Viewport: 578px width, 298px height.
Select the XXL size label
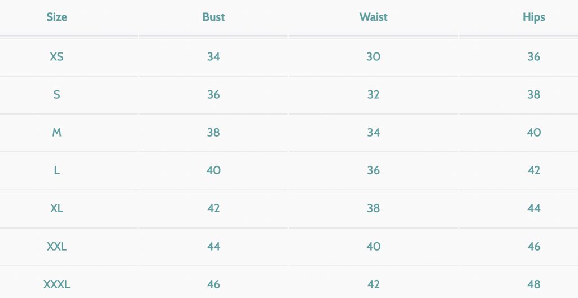coord(56,247)
